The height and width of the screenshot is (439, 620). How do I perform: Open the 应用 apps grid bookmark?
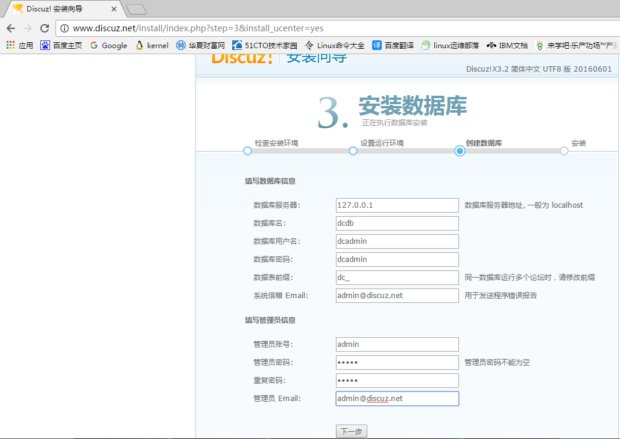(x=20, y=45)
